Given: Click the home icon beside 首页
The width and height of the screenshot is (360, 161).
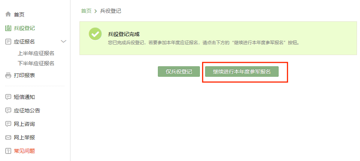Looking at the screenshot, I should point(8,14).
